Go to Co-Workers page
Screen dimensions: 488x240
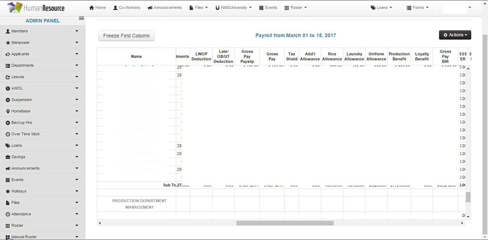(x=127, y=8)
